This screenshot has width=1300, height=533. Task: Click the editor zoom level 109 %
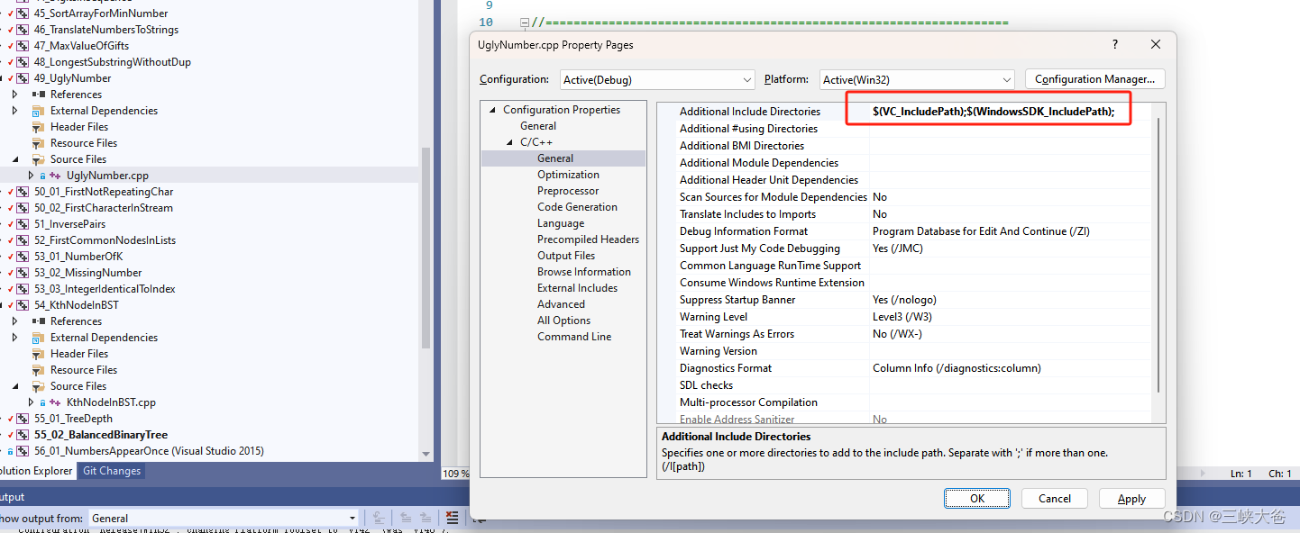click(453, 473)
